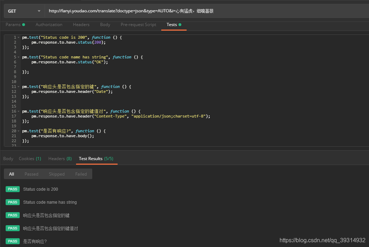
Task: Click the 'Status code is 200' result
Action: point(40,189)
